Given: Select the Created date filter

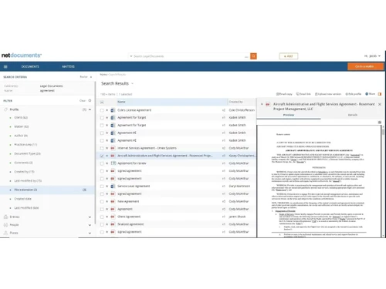Looking at the screenshot, I should tap(22, 199).
